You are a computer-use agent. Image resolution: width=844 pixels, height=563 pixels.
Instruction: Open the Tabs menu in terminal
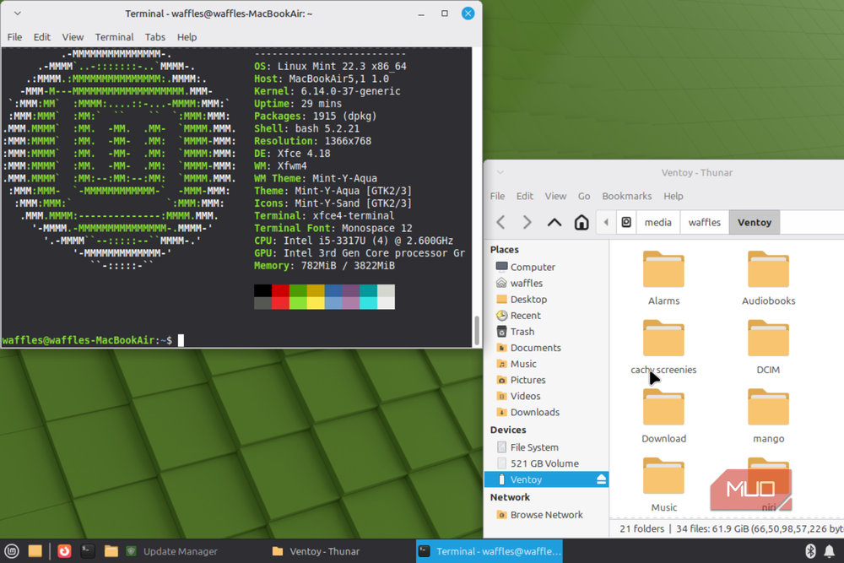tap(155, 37)
